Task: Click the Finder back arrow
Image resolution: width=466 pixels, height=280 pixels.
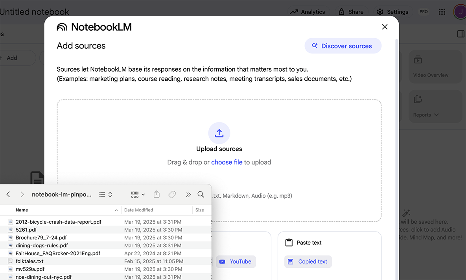Action: pyautogui.click(x=8, y=195)
